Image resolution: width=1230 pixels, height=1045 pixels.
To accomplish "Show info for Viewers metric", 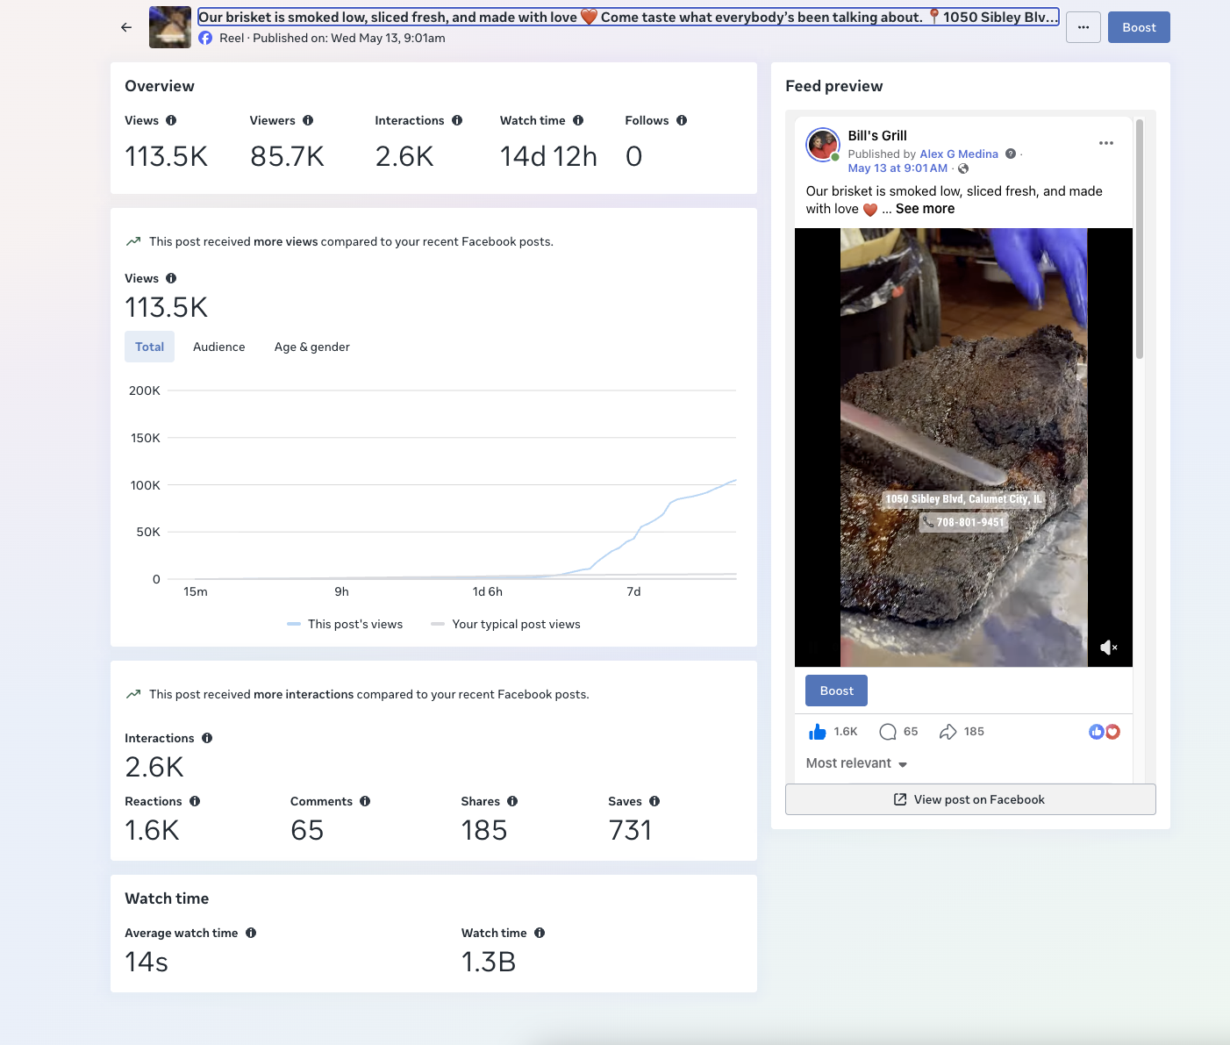I will [x=308, y=120].
